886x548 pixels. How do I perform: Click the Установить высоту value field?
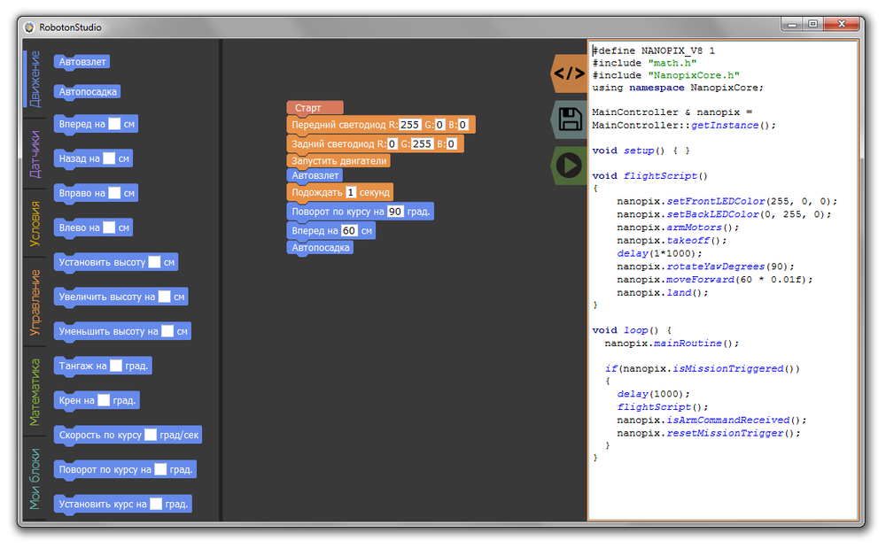tap(154, 262)
